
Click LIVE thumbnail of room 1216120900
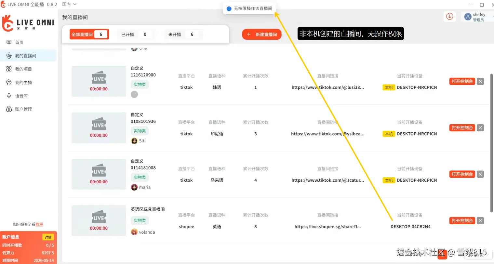point(99,81)
